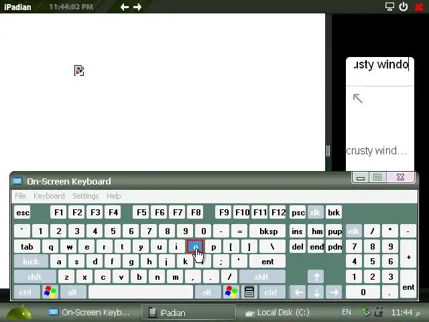Click the space bar key
The width and height of the screenshot is (429, 322).
141,292
